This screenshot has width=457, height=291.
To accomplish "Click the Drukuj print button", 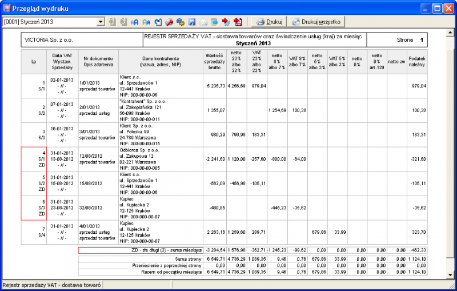I will [x=269, y=22].
